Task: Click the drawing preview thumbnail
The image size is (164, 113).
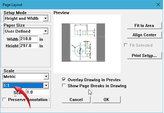Action: point(83,43)
